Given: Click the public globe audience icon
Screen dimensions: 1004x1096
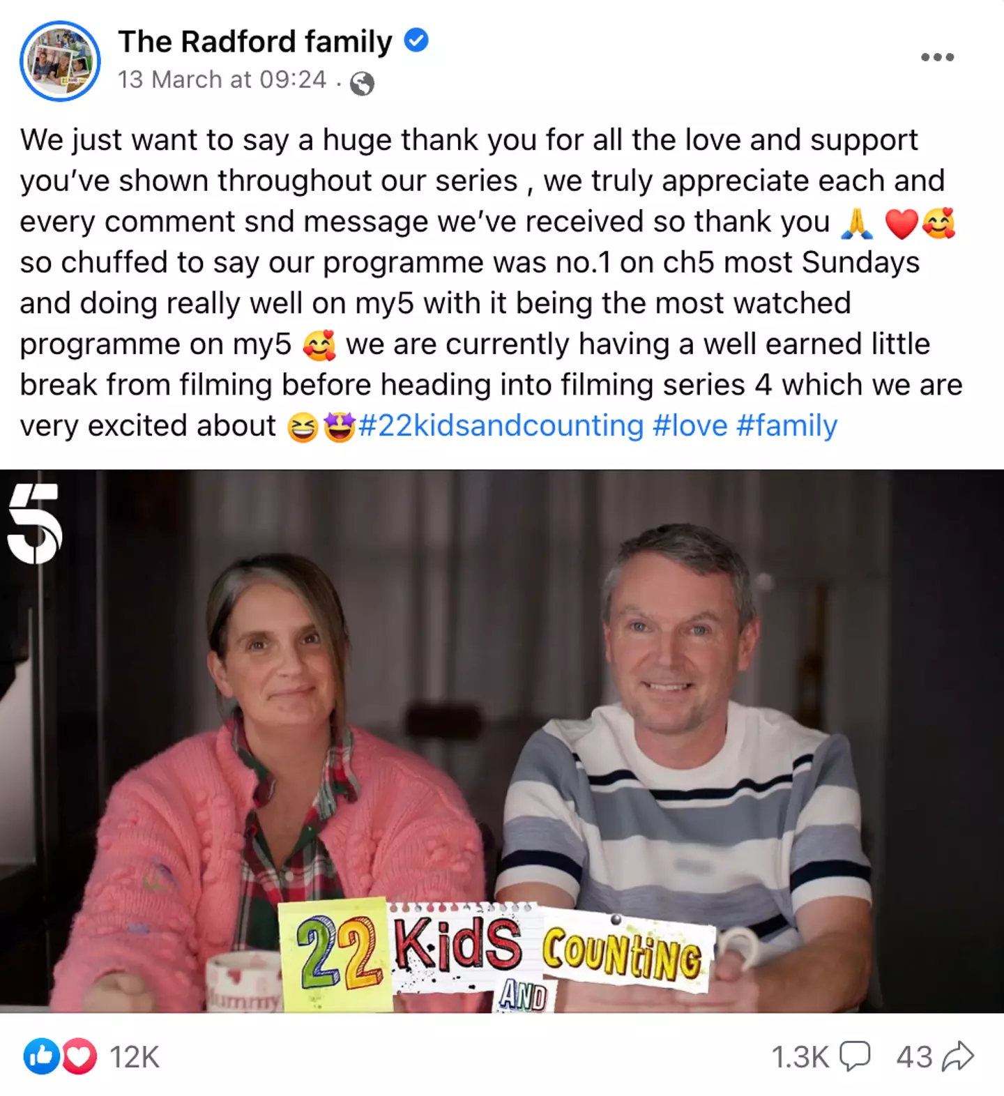Looking at the screenshot, I should coord(362,84).
